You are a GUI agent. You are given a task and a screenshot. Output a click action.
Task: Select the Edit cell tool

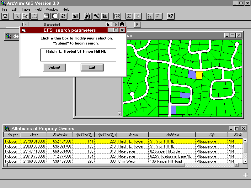coord(115,24)
